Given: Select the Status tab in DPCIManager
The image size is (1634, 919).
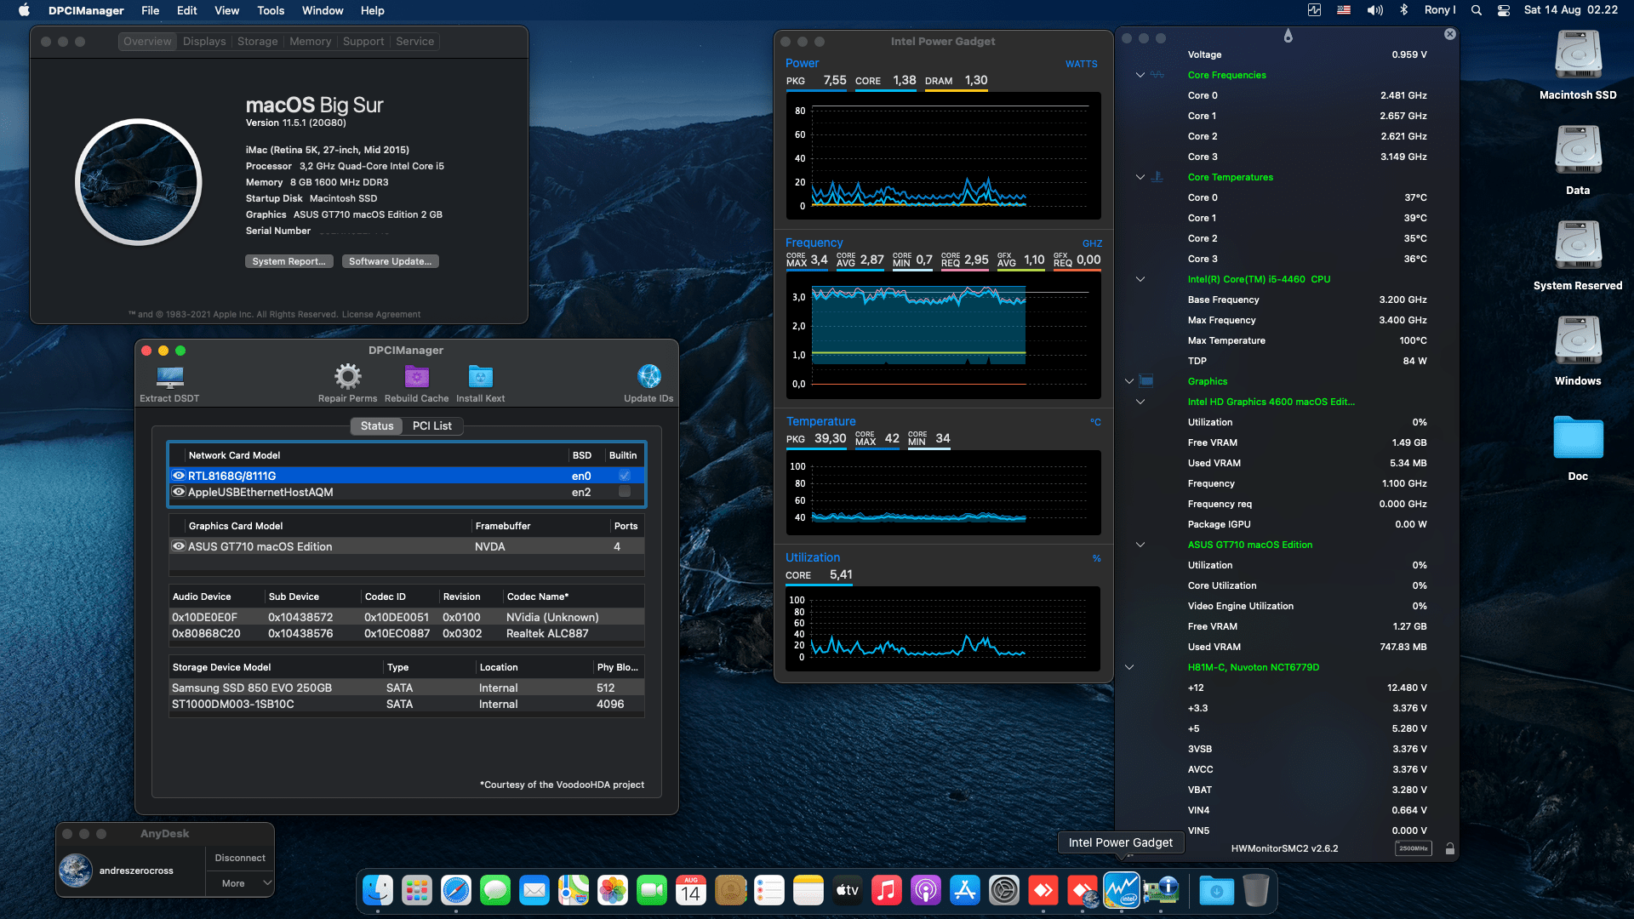Looking at the screenshot, I should coord(377,425).
